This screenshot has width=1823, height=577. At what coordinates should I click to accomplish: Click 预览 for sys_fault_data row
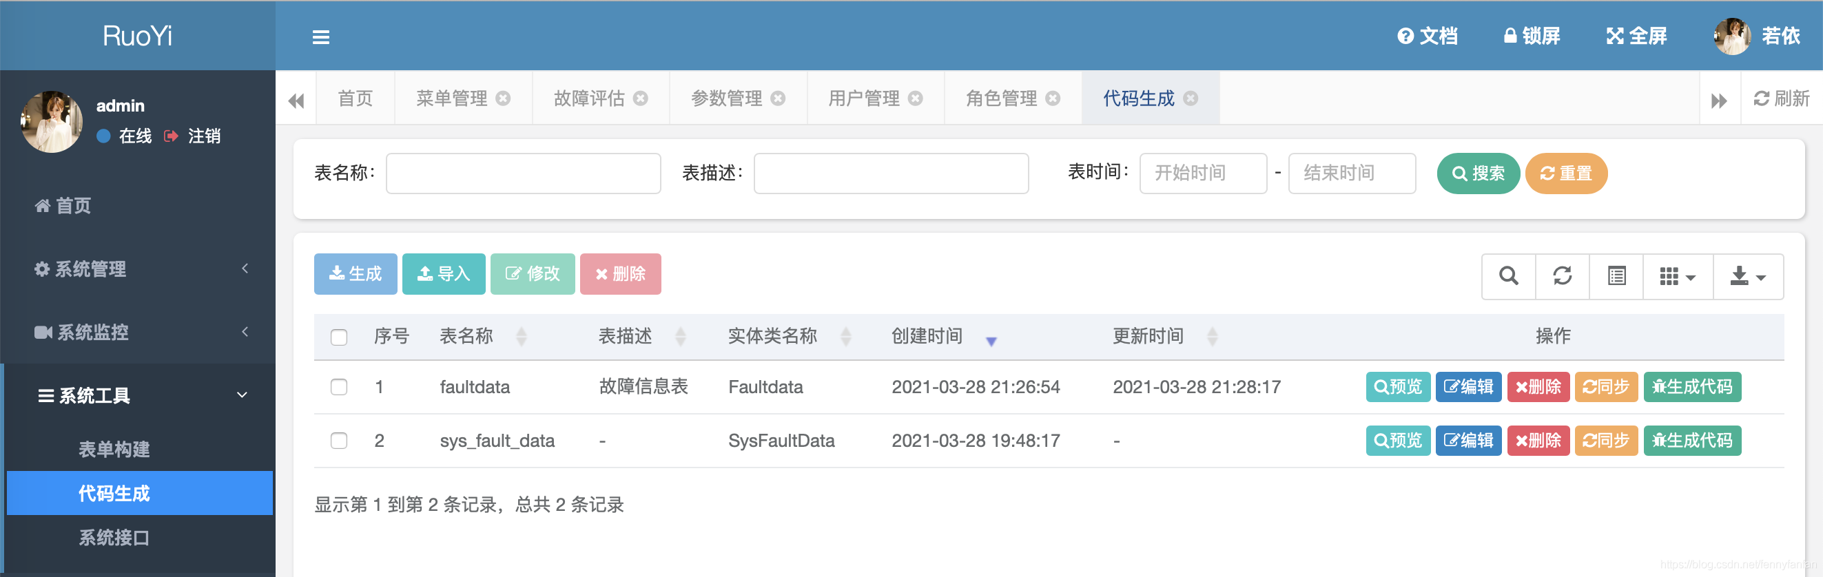tap(1398, 441)
